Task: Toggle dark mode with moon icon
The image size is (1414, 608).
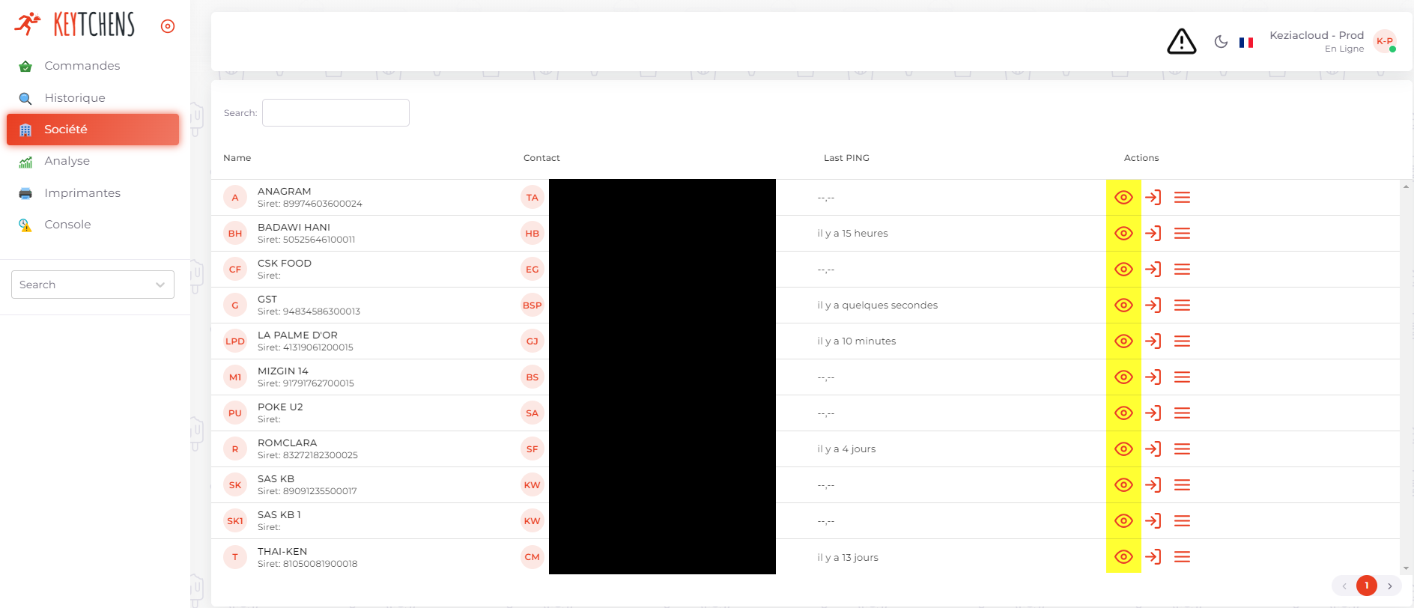Action: pos(1221,42)
